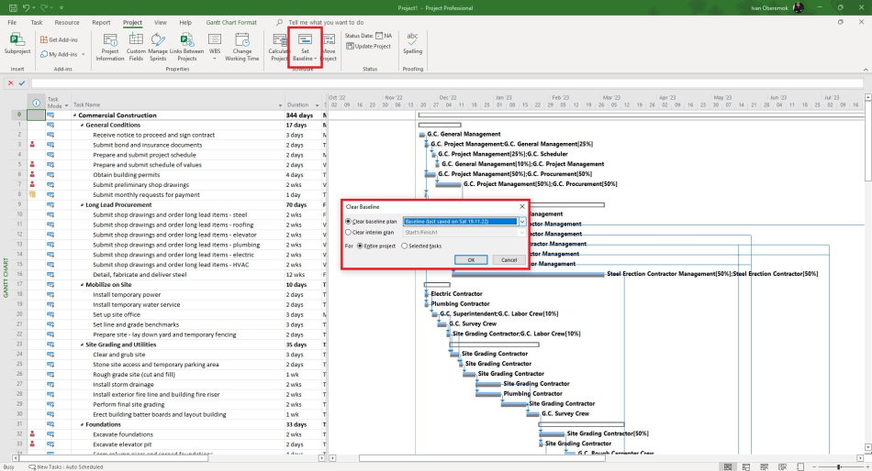Screen dimensions: 872x471
Task: Open Custom Fields
Action: [136, 47]
